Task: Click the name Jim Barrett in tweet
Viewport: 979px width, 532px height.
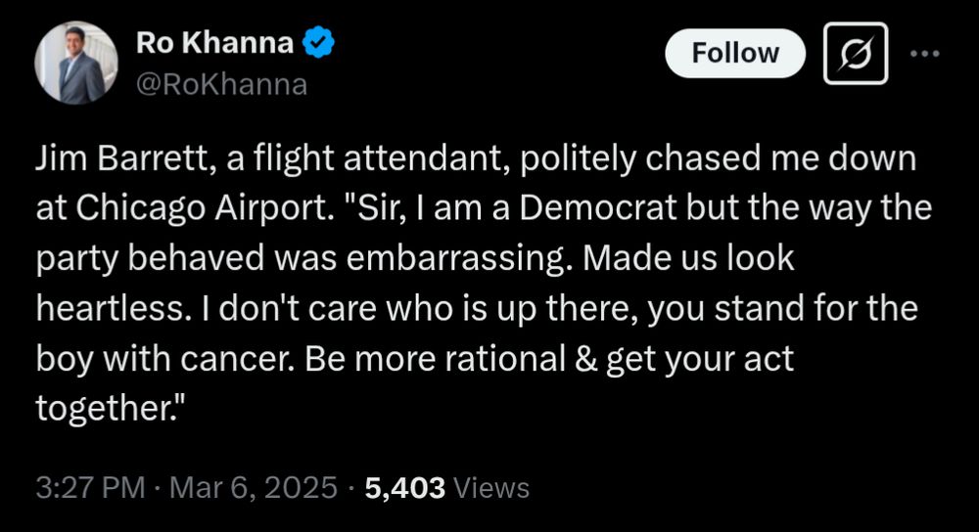Action: tap(117, 161)
